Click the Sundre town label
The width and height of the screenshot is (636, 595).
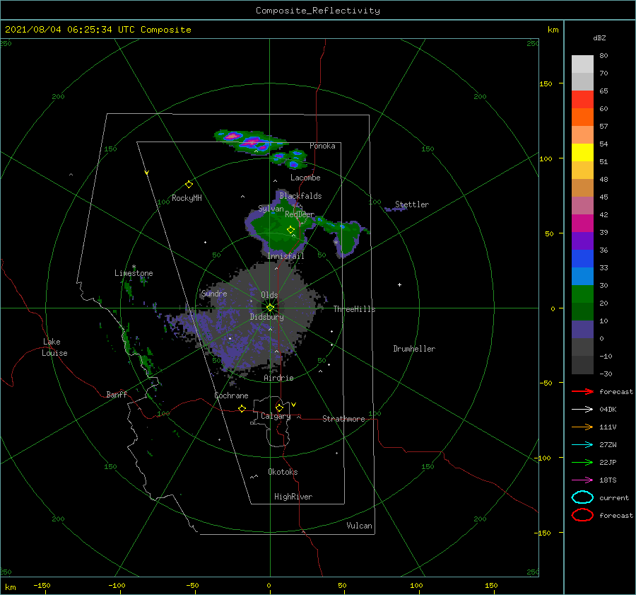[x=214, y=293]
